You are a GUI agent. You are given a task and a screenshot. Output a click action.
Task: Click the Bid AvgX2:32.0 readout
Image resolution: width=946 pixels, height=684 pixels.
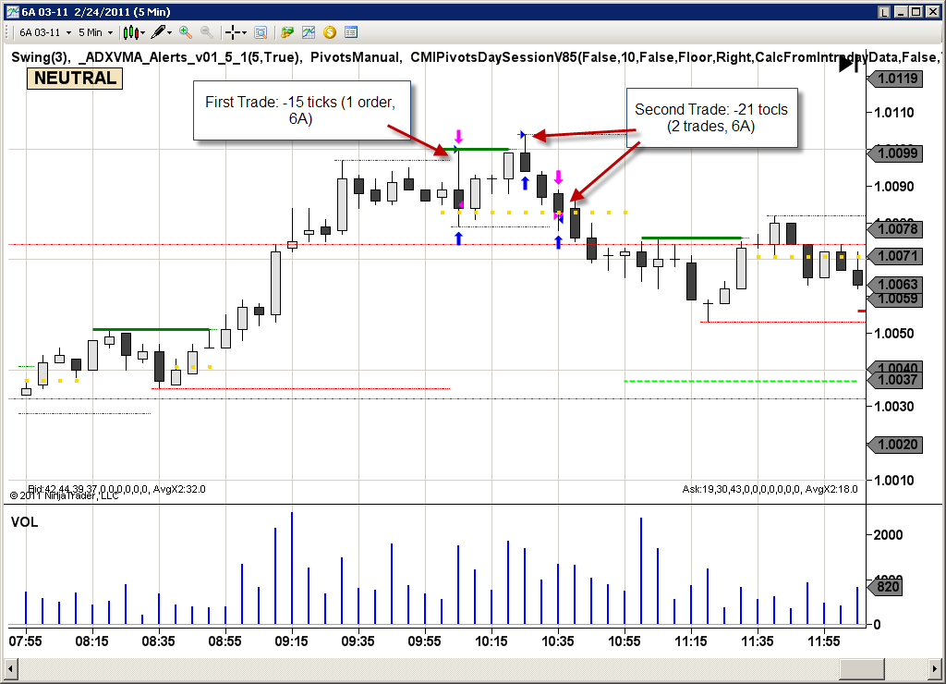click(116, 489)
